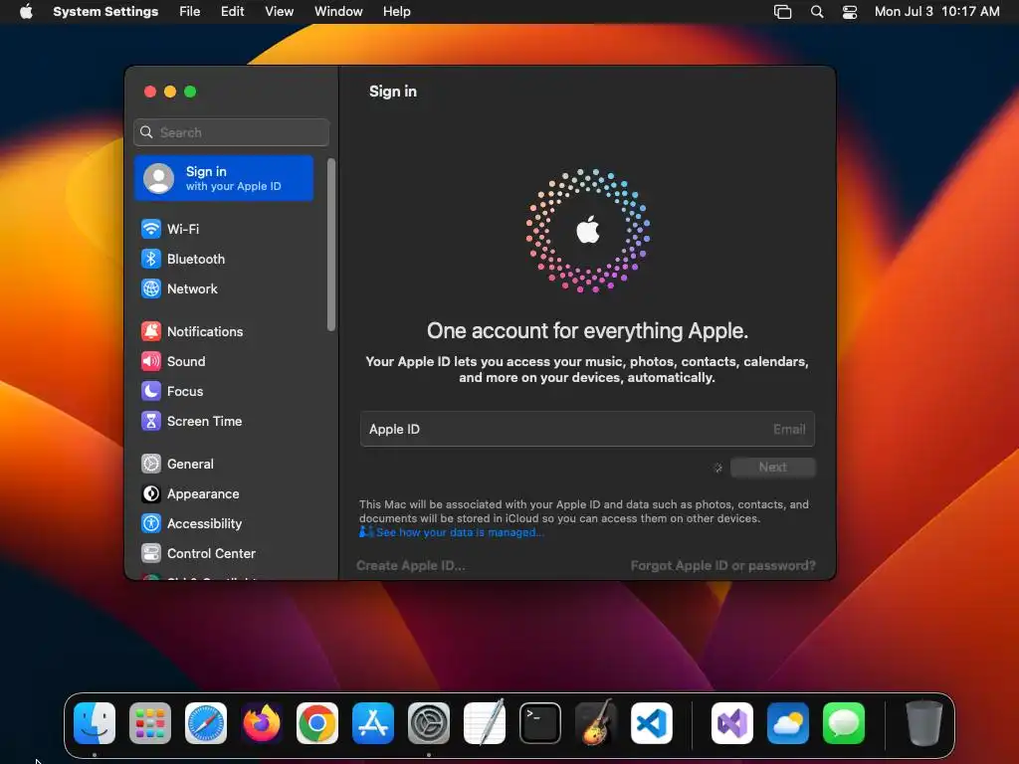The width and height of the screenshot is (1019, 764).
Task: Close the System Settings window
Action: pos(150,92)
